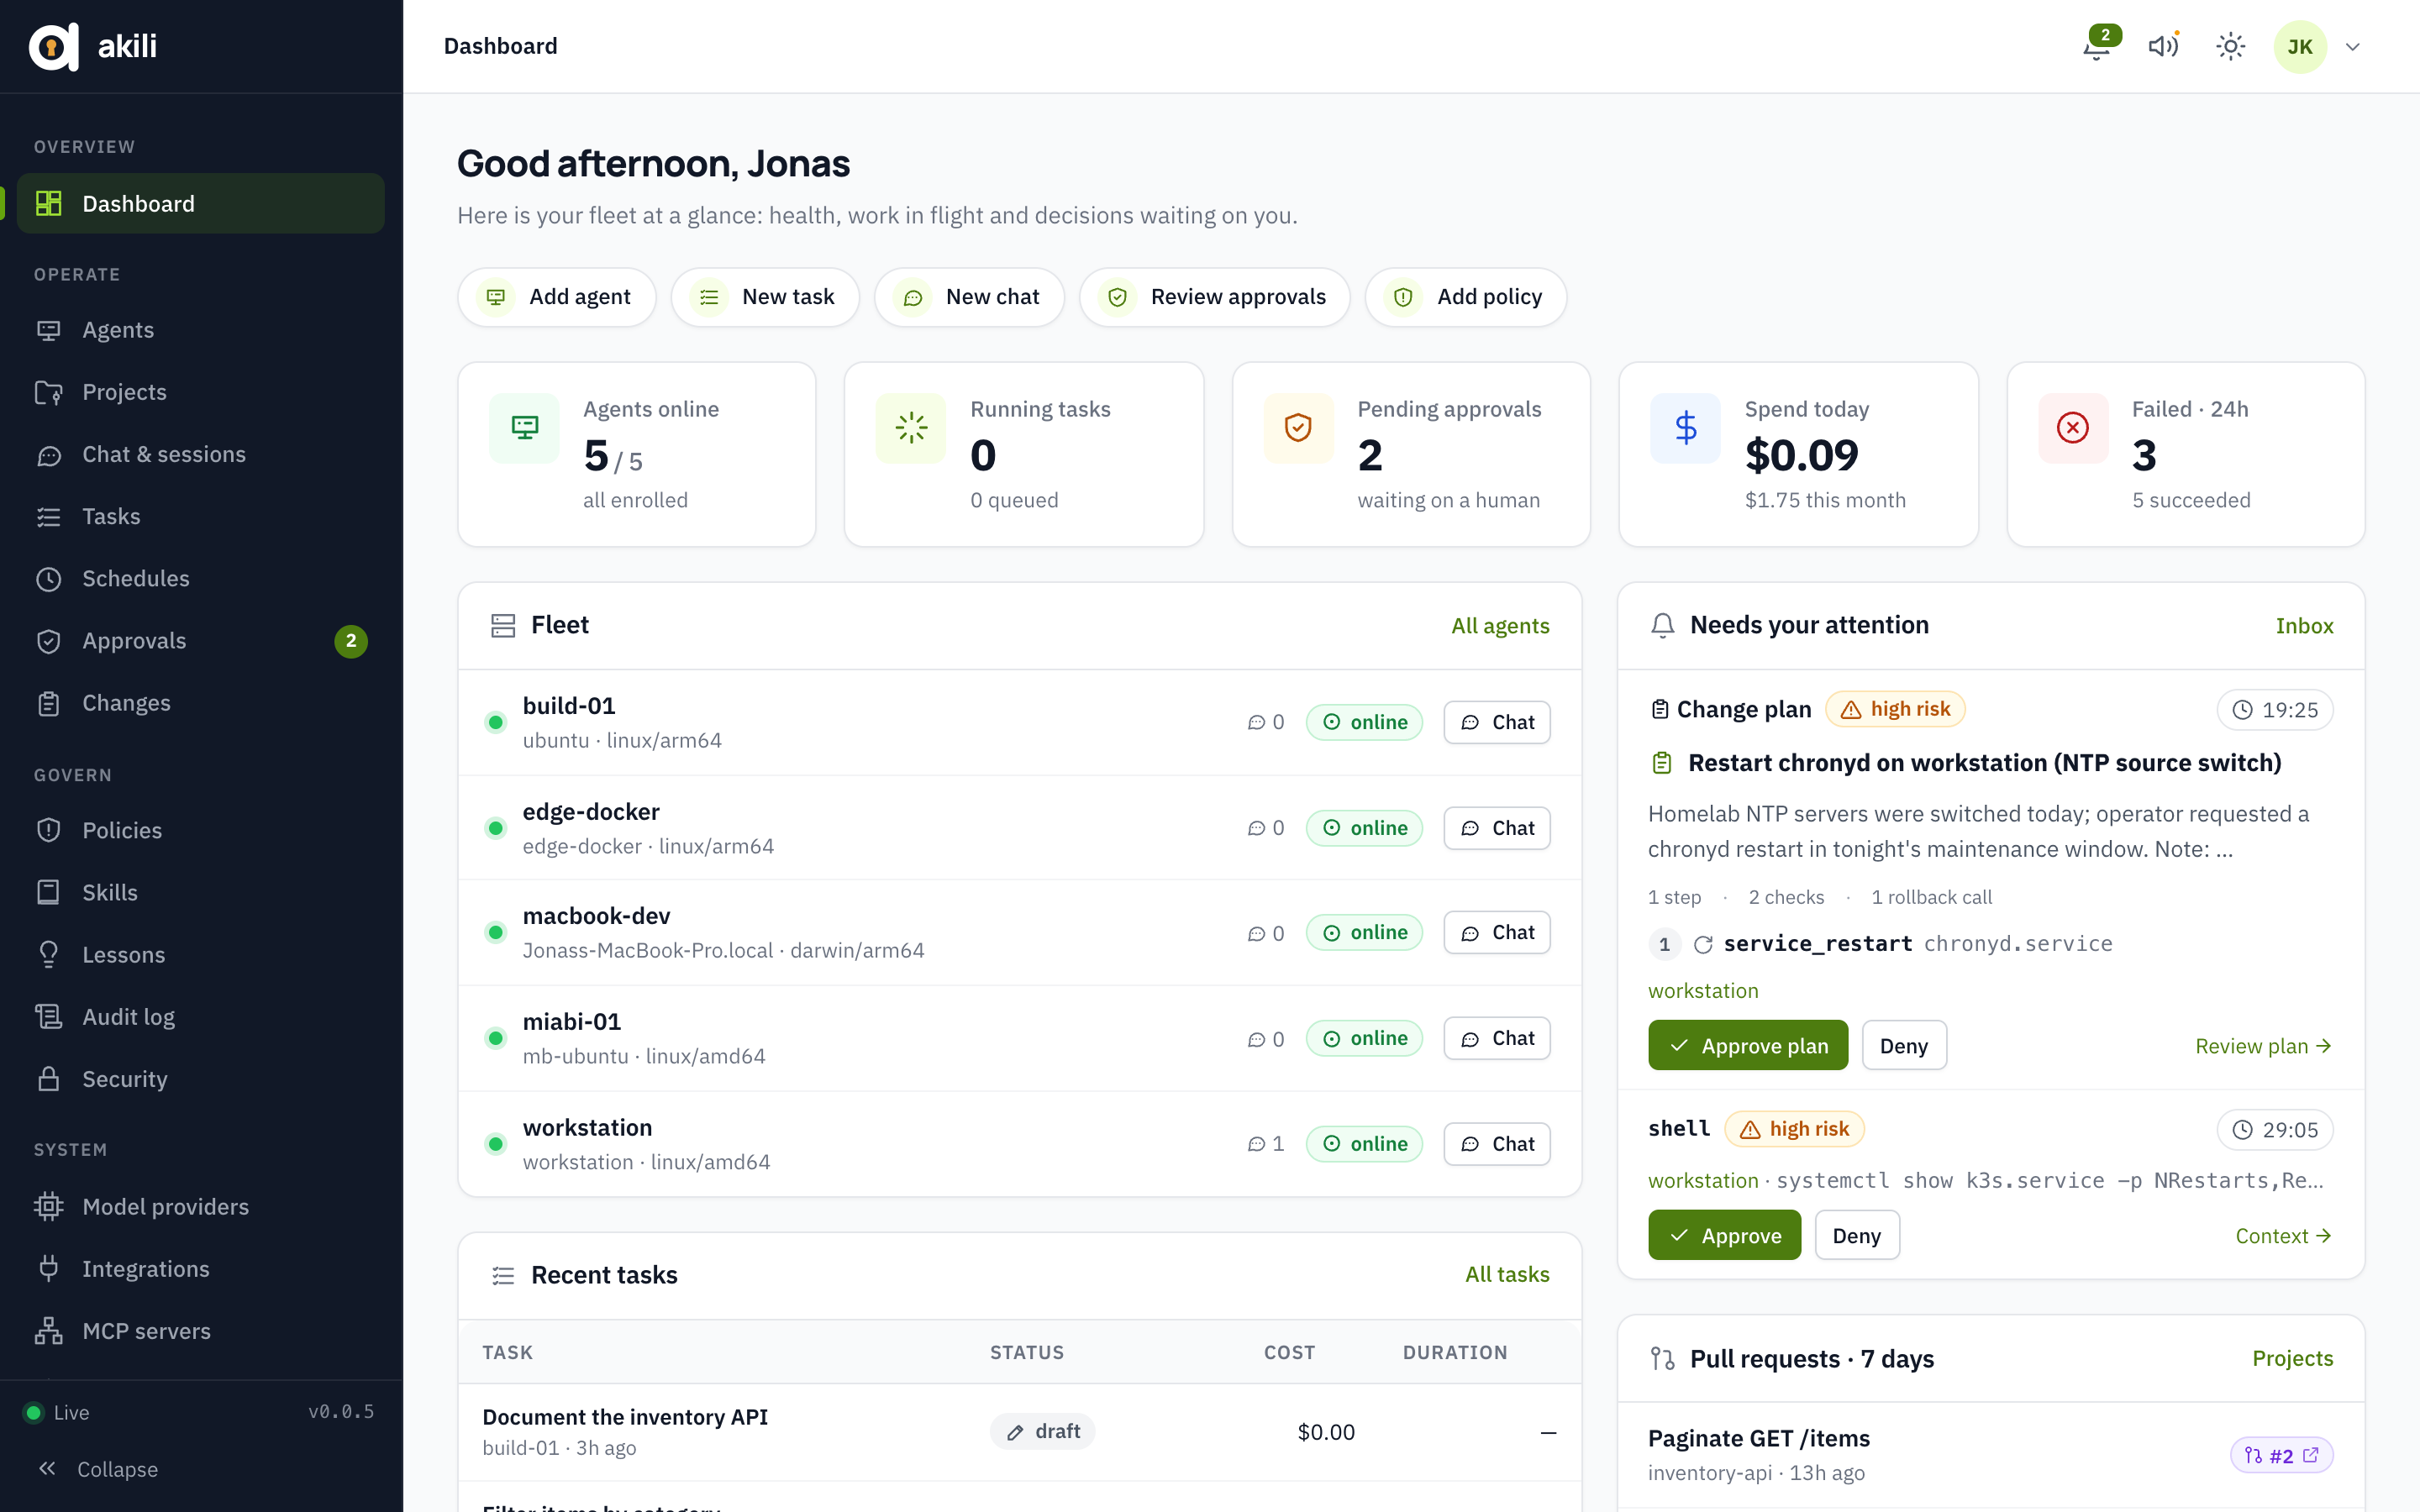Open Integrations plug icon in sidebar

49,1268
